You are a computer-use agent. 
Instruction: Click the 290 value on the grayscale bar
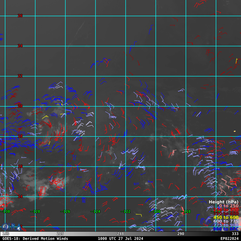pos(181,234)
